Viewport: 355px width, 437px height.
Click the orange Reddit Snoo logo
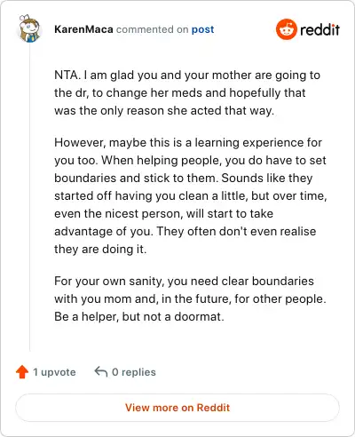tap(286, 29)
